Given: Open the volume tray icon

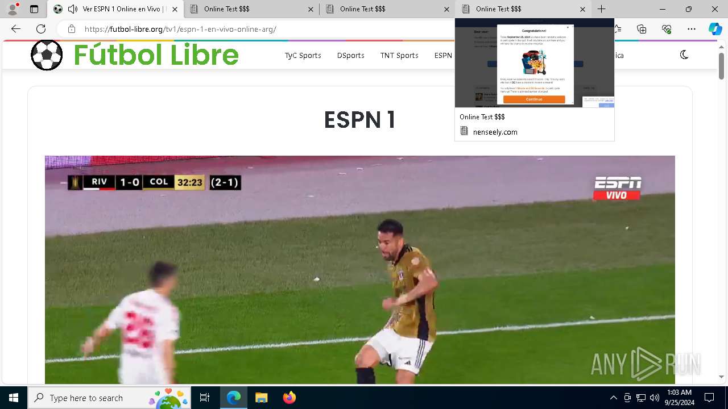Looking at the screenshot, I should (x=655, y=398).
